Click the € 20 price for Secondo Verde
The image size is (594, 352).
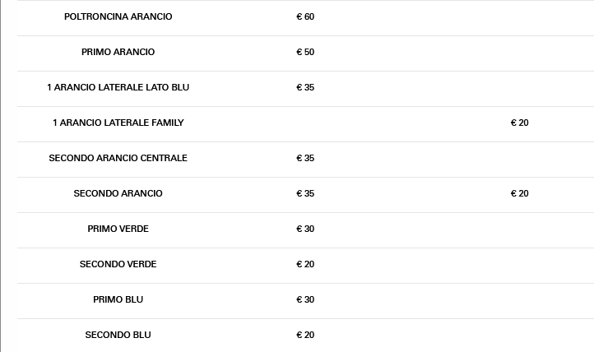pyautogui.click(x=305, y=264)
